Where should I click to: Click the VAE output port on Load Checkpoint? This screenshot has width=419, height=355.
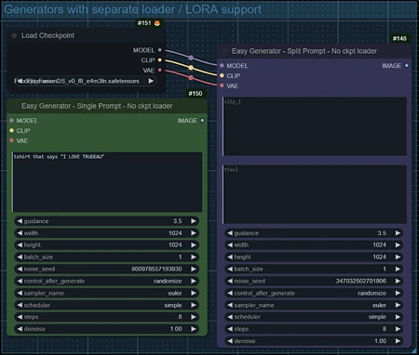[159, 71]
